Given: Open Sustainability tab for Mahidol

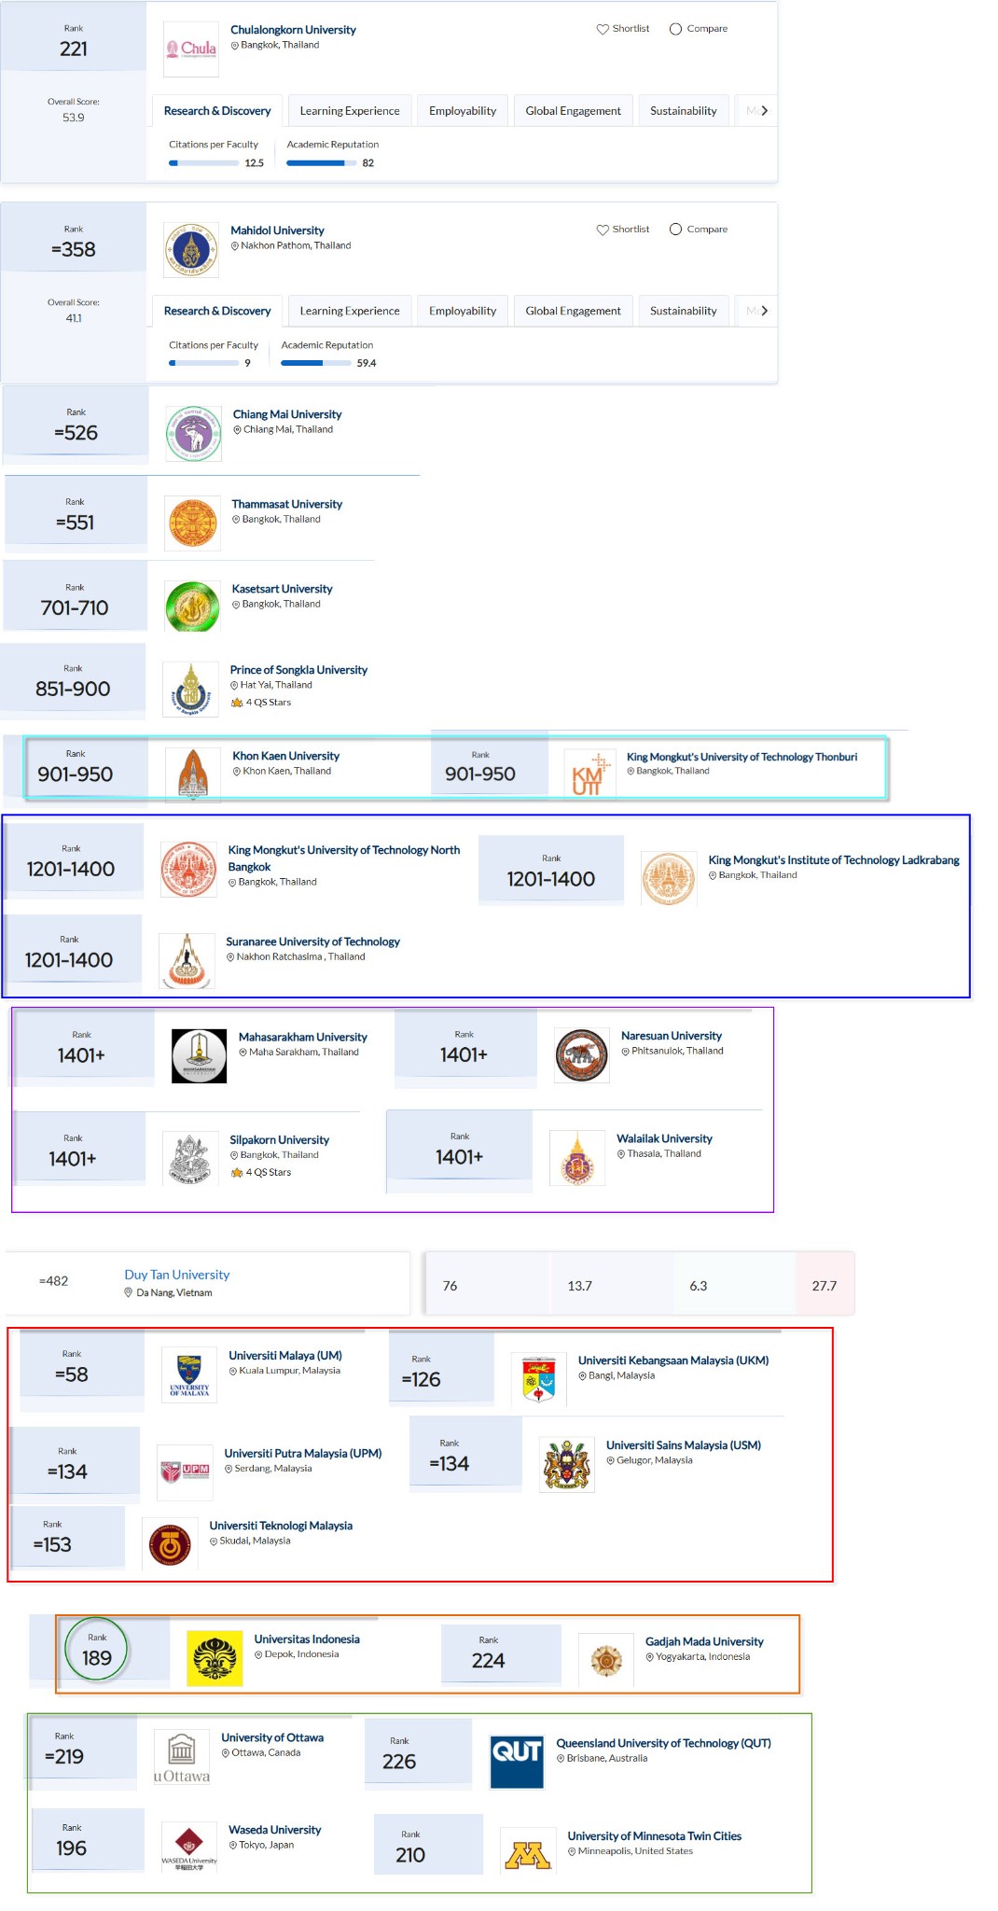Looking at the screenshot, I should (684, 311).
